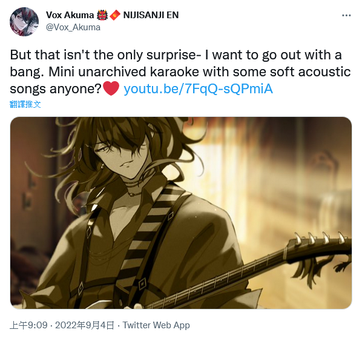The height and width of the screenshot is (341, 362).
Task: Click the red heart emoji in tweet
Action: click(111, 88)
